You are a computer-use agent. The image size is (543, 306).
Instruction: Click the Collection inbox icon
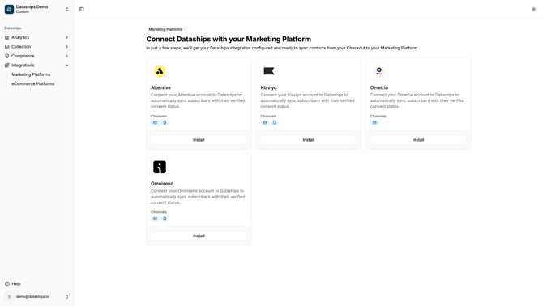click(7, 47)
